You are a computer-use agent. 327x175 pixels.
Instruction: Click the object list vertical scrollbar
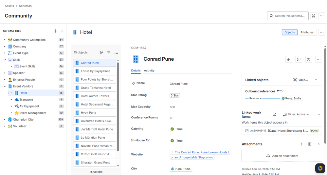tap(118, 107)
